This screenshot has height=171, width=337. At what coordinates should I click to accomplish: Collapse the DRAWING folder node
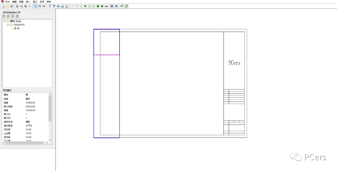pyautogui.click(x=8, y=25)
